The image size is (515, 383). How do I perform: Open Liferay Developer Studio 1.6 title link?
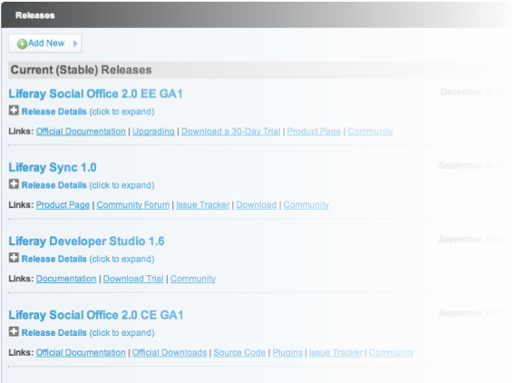click(86, 241)
